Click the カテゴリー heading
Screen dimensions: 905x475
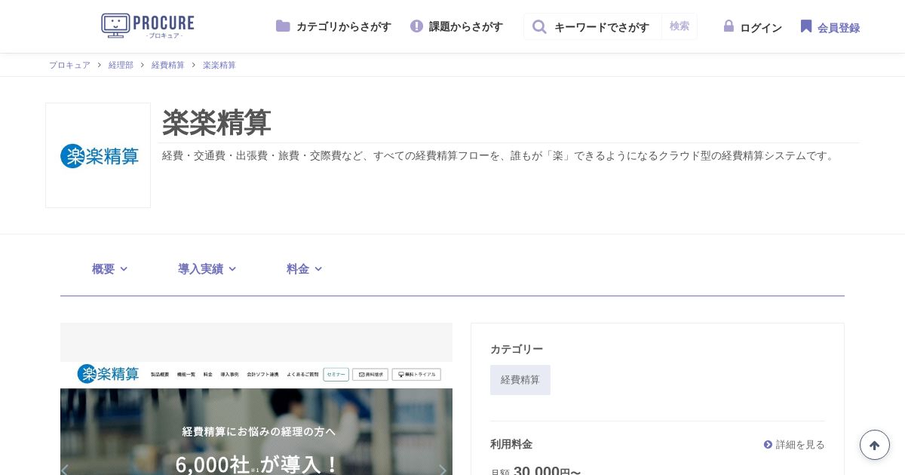517,349
